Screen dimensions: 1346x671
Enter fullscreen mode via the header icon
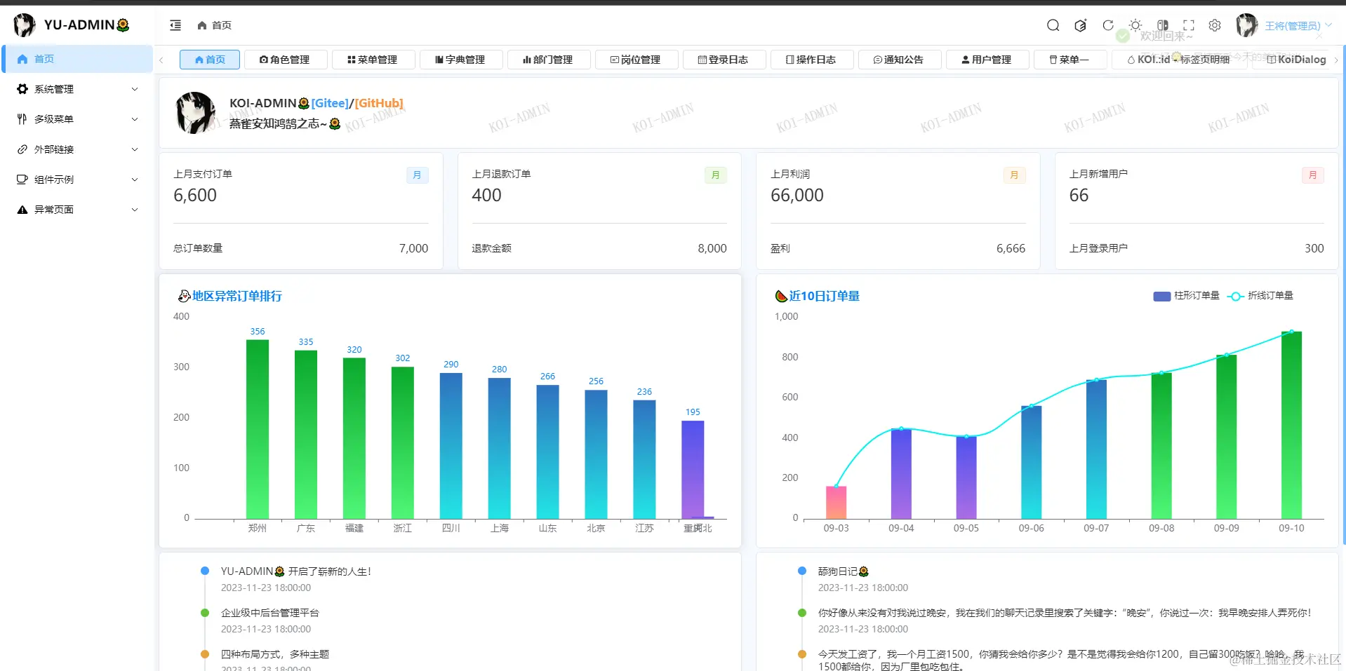[1189, 25]
